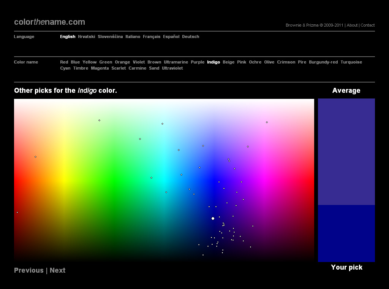Click the 'Your pick' dark blue swatch
The height and width of the screenshot is (289, 389).
(346, 233)
